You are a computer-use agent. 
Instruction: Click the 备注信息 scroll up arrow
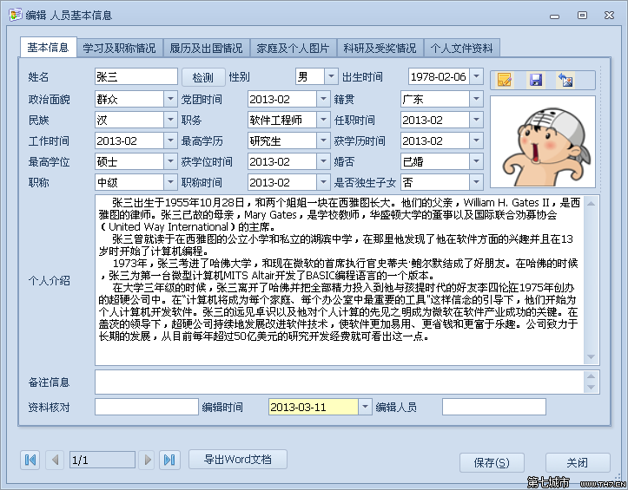[x=591, y=376]
